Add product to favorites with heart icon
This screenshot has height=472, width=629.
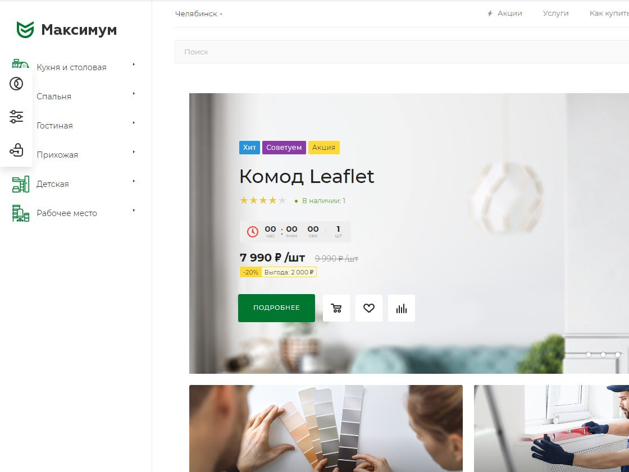(368, 308)
